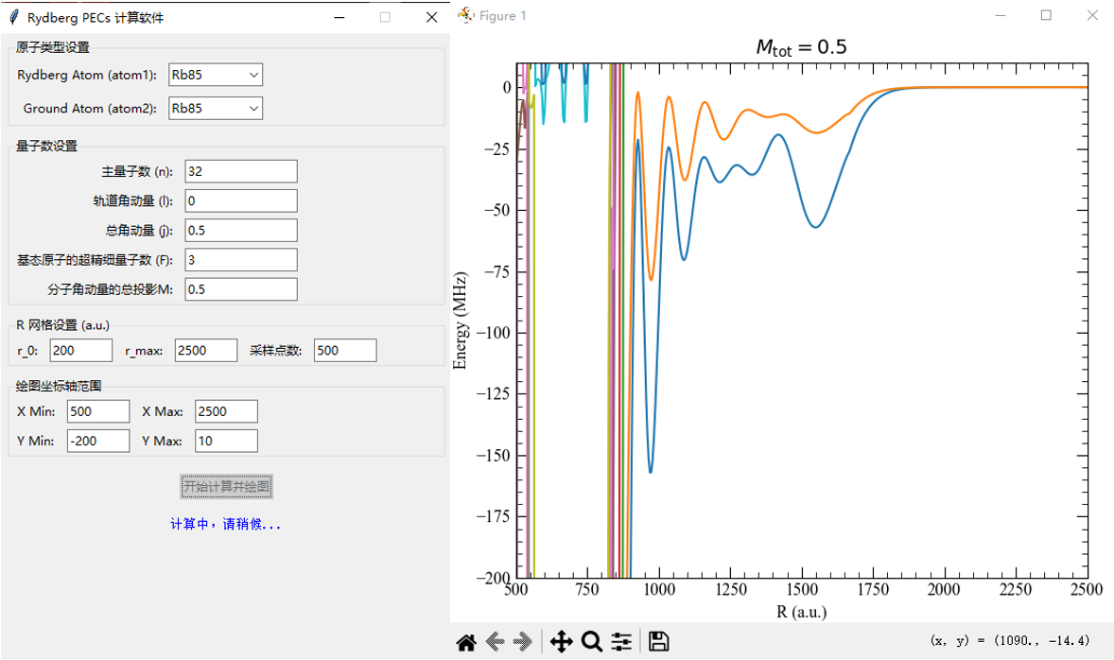Open Configure subplots sliders icon
Screen dimensions: 1114x660
tap(621, 642)
